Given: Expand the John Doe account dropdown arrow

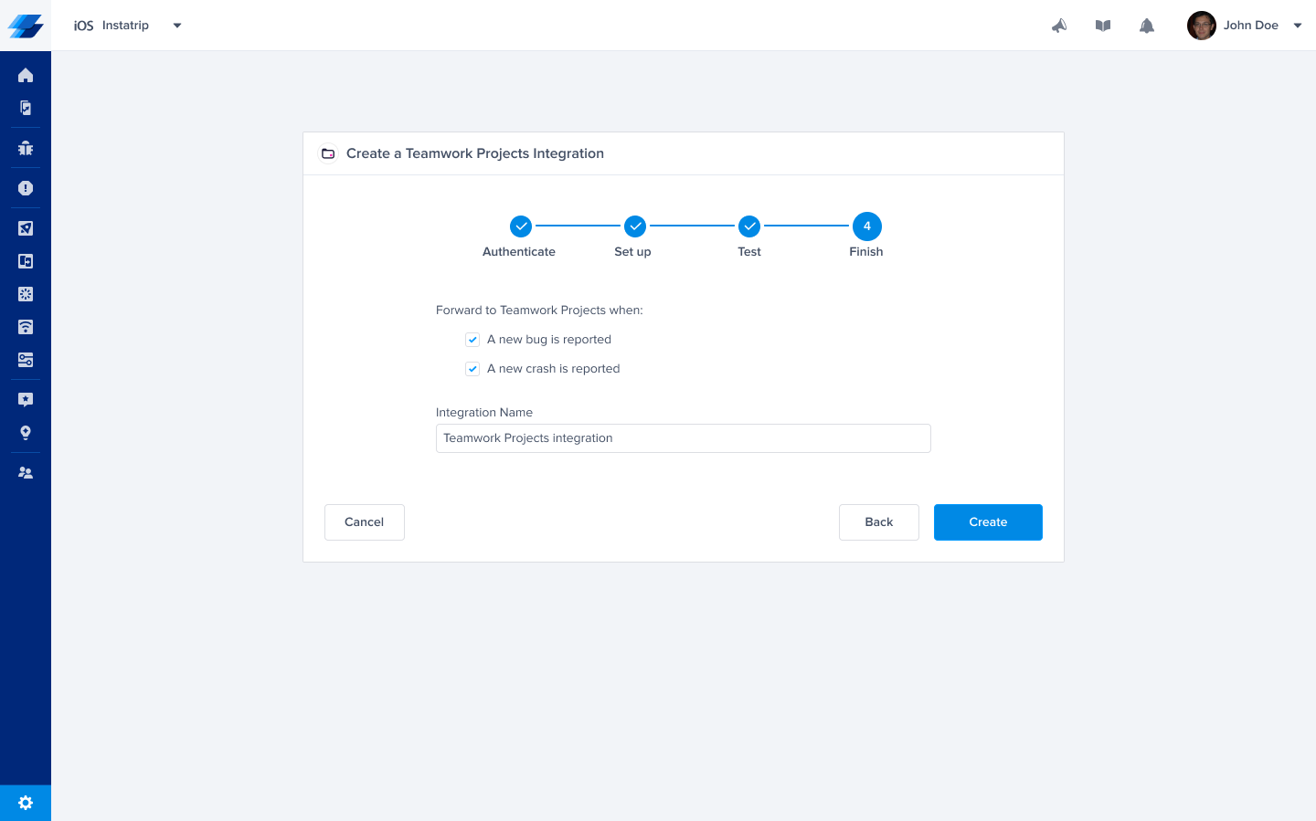Looking at the screenshot, I should click(1298, 26).
